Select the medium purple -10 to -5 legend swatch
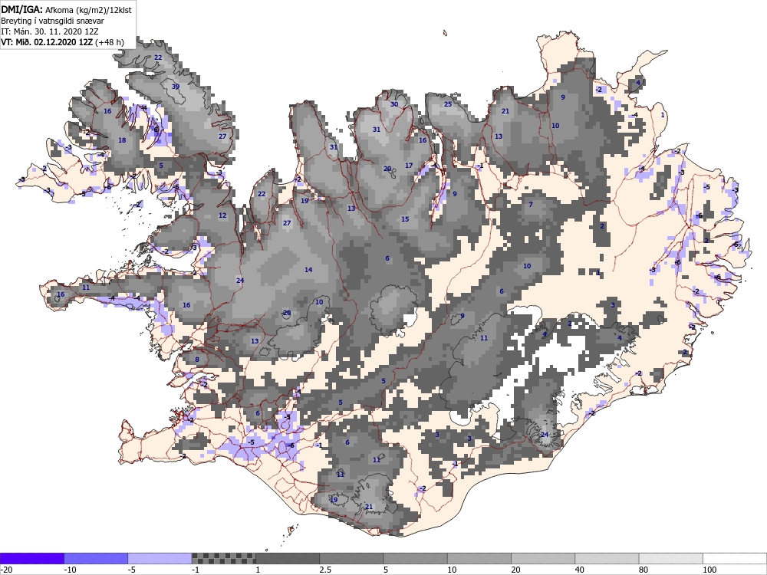This screenshot has height=575, width=767. click(96, 558)
